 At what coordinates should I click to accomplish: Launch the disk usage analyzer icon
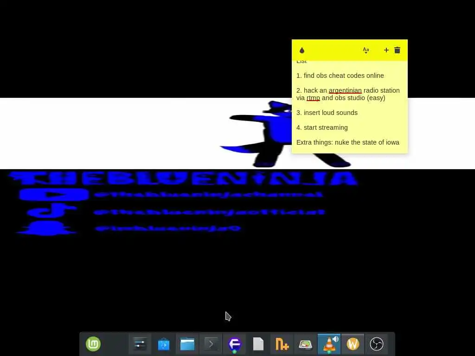(305, 344)
